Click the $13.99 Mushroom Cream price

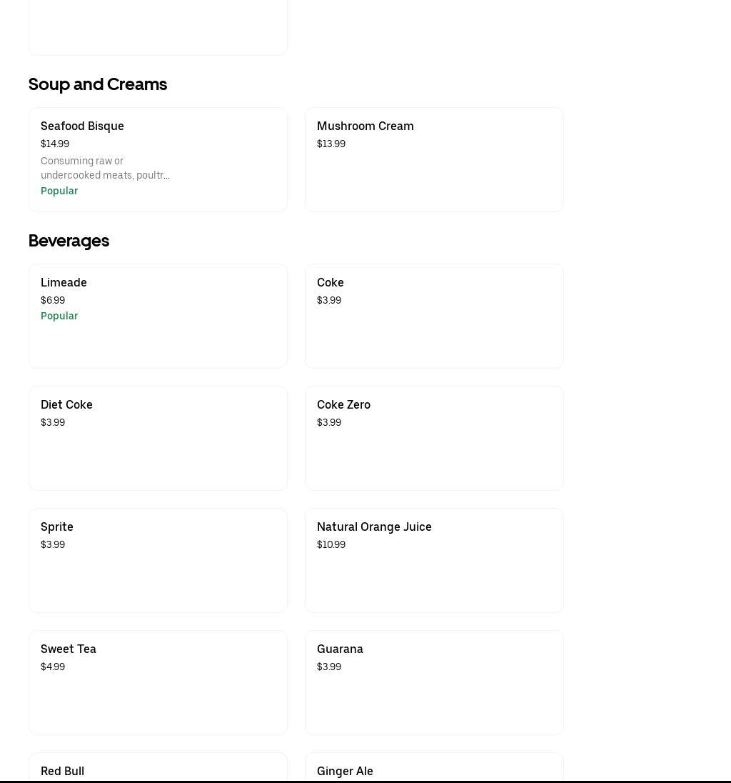pyautogui.click(x=331, y=144)
